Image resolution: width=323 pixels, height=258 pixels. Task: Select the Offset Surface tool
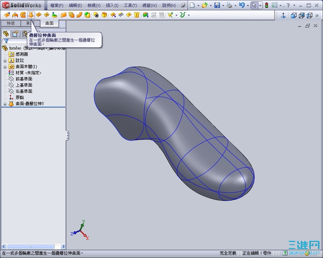[71, 15]
